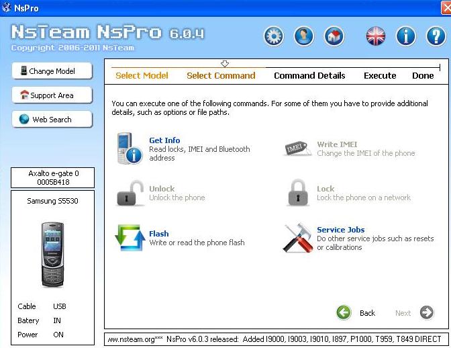Click the progress step marker arrow
Screen dimensions: 451x348
point(225,64)
